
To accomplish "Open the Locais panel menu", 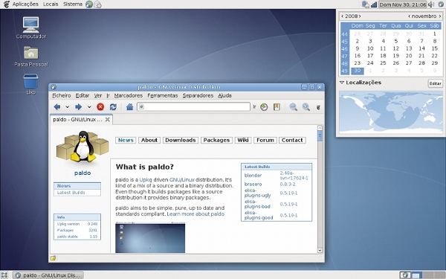I will [x=51, y=4].
